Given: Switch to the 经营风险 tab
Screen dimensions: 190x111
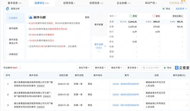Looking at the screenshot, I should tap(69, 3).
